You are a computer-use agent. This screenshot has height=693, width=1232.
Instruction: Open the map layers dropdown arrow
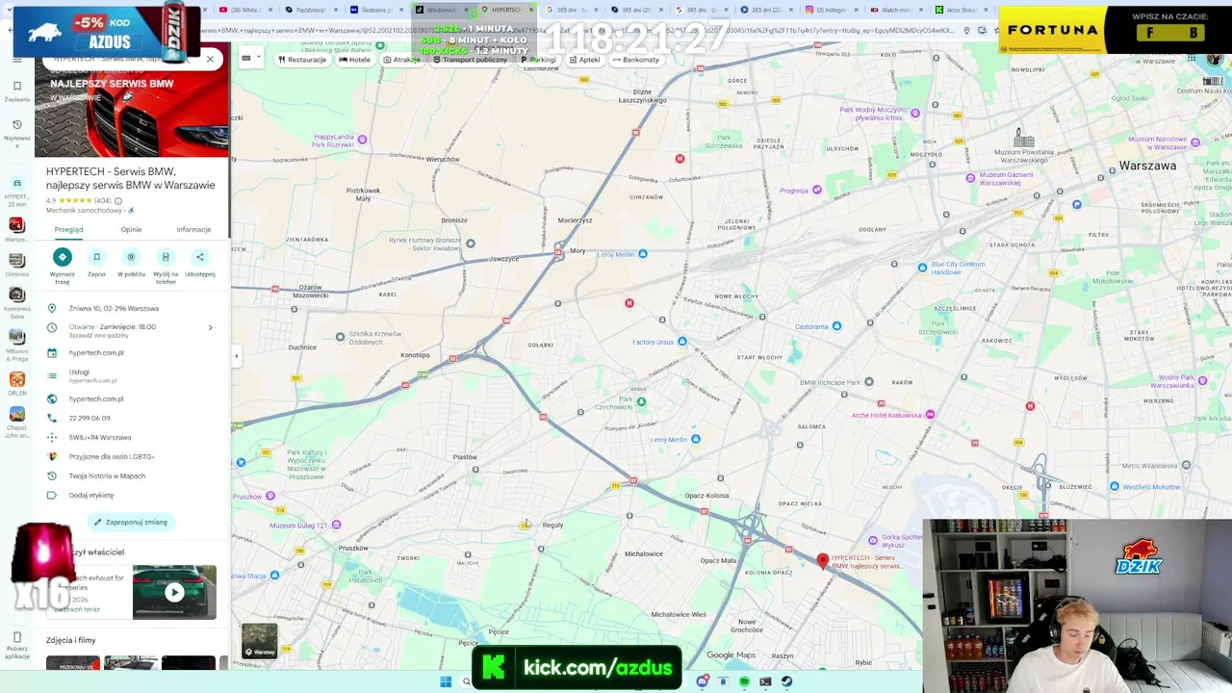259,59
